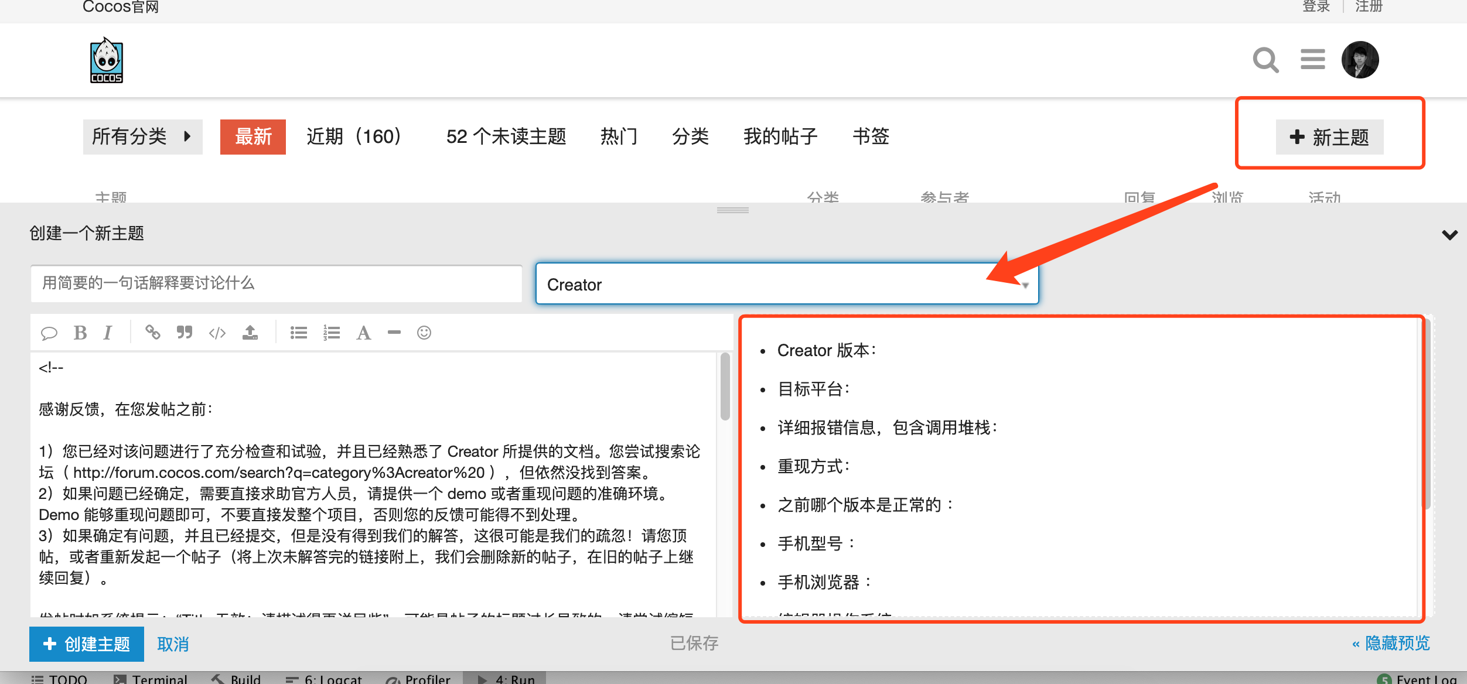
Task: Insert a numbered list
Action: click(332, 333)
